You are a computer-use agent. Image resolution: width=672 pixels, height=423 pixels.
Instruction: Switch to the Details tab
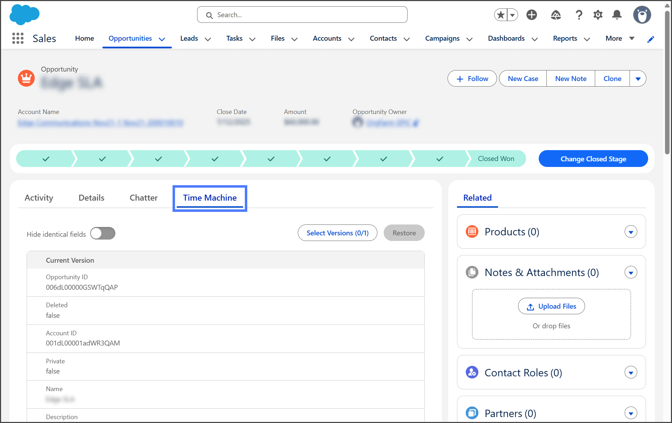point(91,198)
